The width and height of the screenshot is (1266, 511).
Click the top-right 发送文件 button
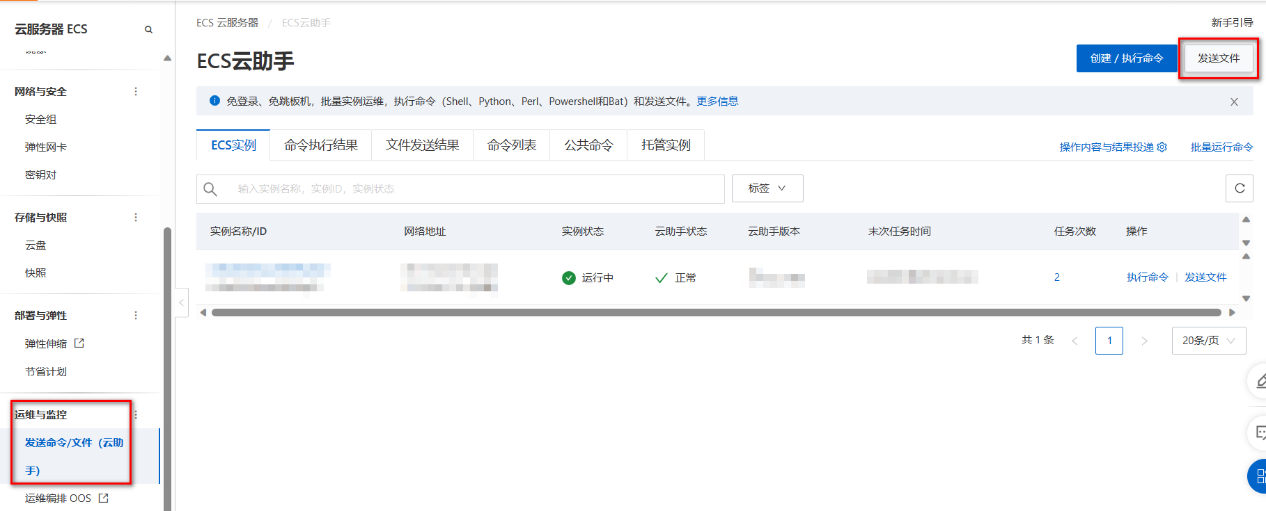[x=1219, y=58]
